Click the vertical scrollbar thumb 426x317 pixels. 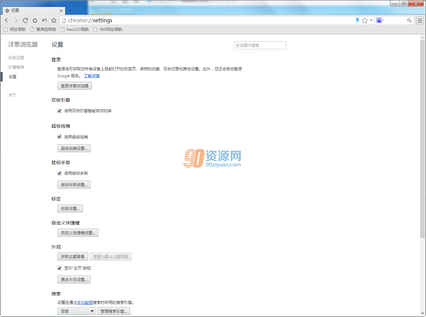422,138
